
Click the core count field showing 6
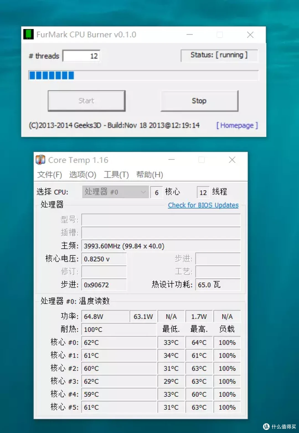[157, 192]
